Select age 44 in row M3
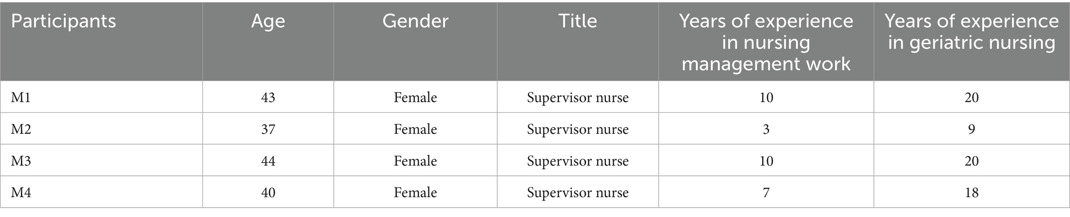Screen dimensions: 1070x217 [268, 161]
